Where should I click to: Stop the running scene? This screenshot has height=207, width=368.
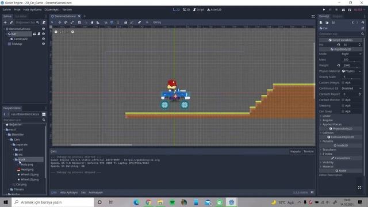(x=336, y=10)
